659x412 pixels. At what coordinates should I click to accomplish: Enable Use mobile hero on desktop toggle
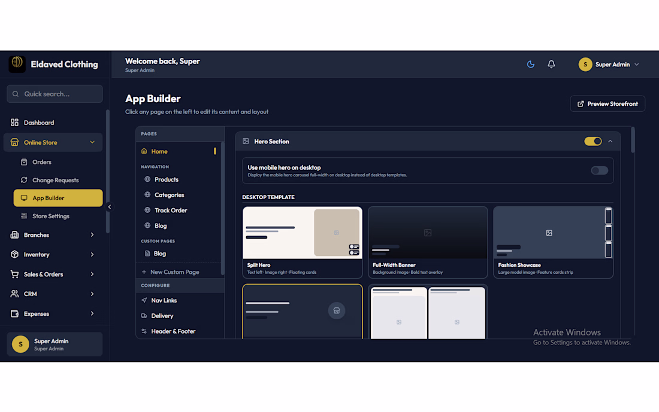pos(599,170)
